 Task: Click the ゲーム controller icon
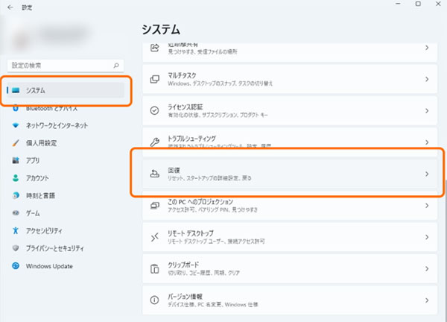(16, 213)
